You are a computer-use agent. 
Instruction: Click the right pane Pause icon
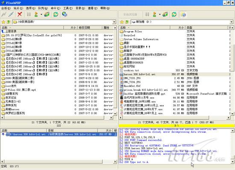coord(147,14)
